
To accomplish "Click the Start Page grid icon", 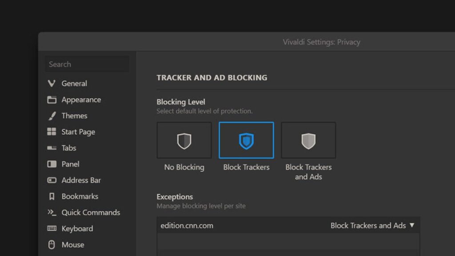I will tap(52, 132).
